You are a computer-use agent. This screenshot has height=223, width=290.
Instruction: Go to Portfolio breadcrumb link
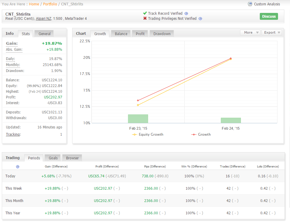click(x=50, y=4)
